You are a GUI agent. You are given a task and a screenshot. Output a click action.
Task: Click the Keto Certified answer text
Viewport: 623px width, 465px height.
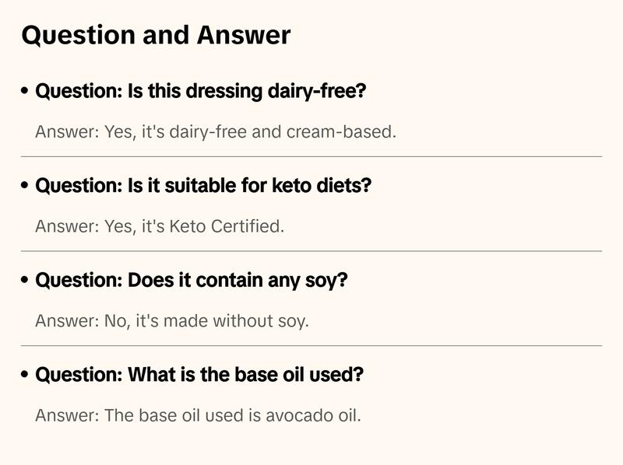pyautogui.click(x=160, y=226)
